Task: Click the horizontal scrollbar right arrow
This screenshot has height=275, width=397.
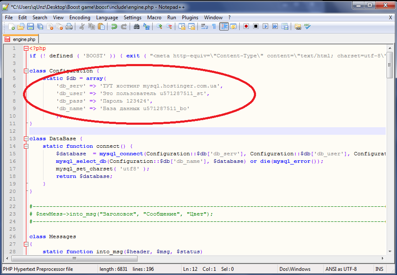Action: pyautogui.click(x=383, y=258)
